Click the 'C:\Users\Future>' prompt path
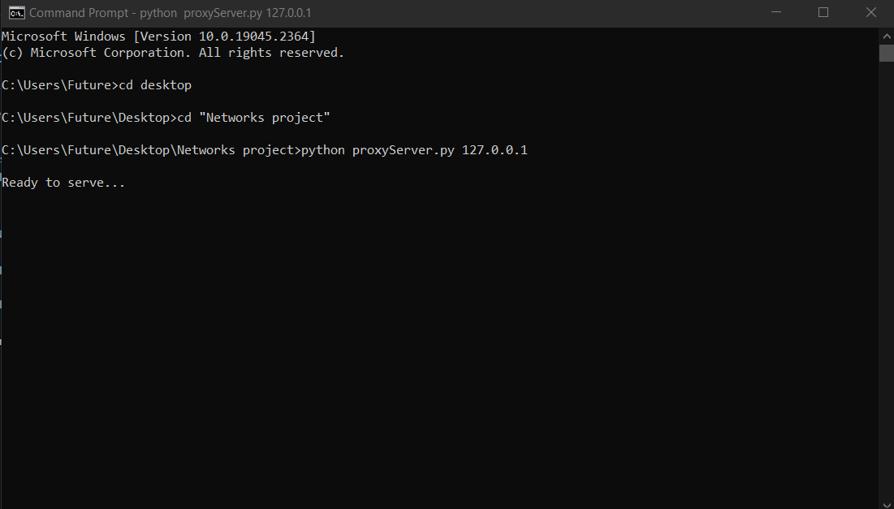Image resolution: width=894 pixels, height=509 pixels. click(61, 84)
